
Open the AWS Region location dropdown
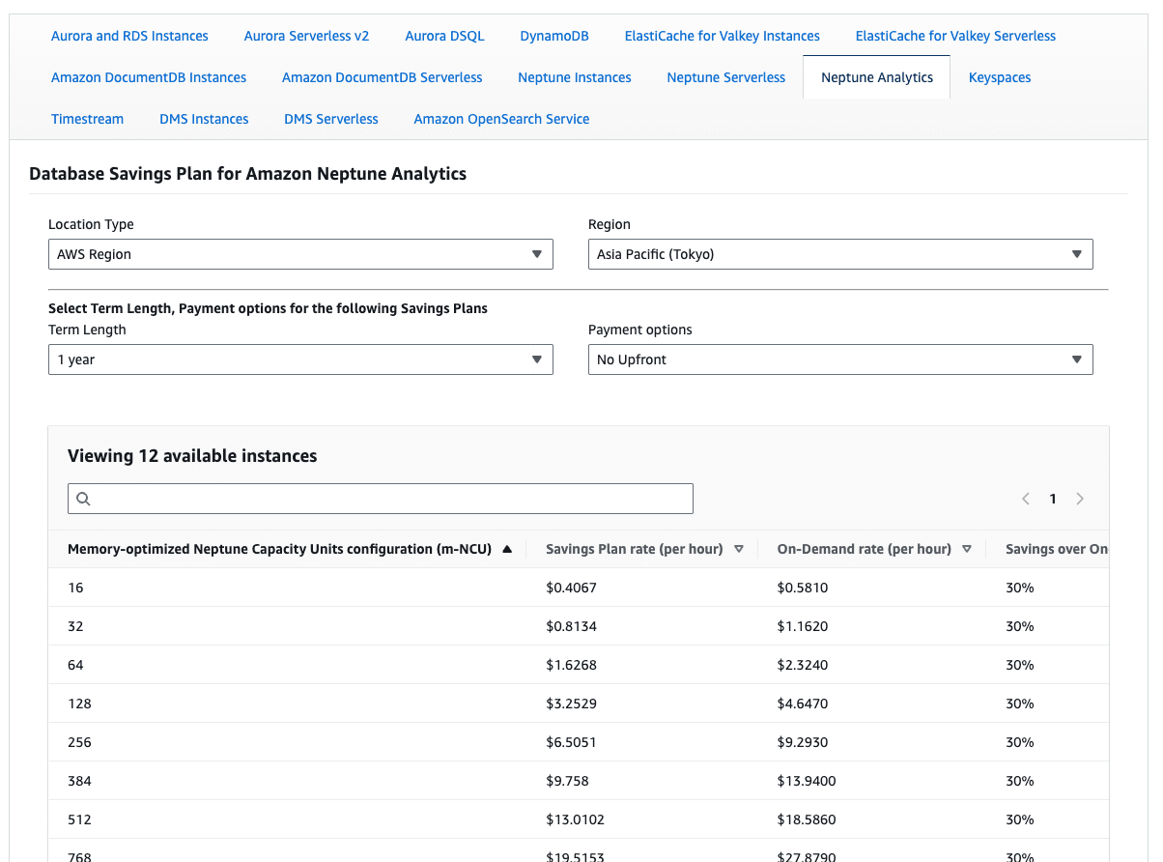[300, 254]
